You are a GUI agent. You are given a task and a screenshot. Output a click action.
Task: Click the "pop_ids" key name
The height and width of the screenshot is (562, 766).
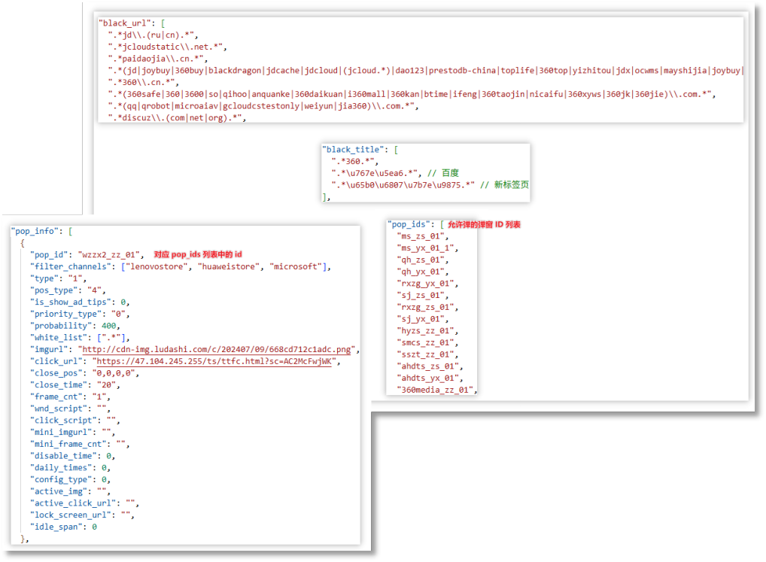click(x=409, y=224)
